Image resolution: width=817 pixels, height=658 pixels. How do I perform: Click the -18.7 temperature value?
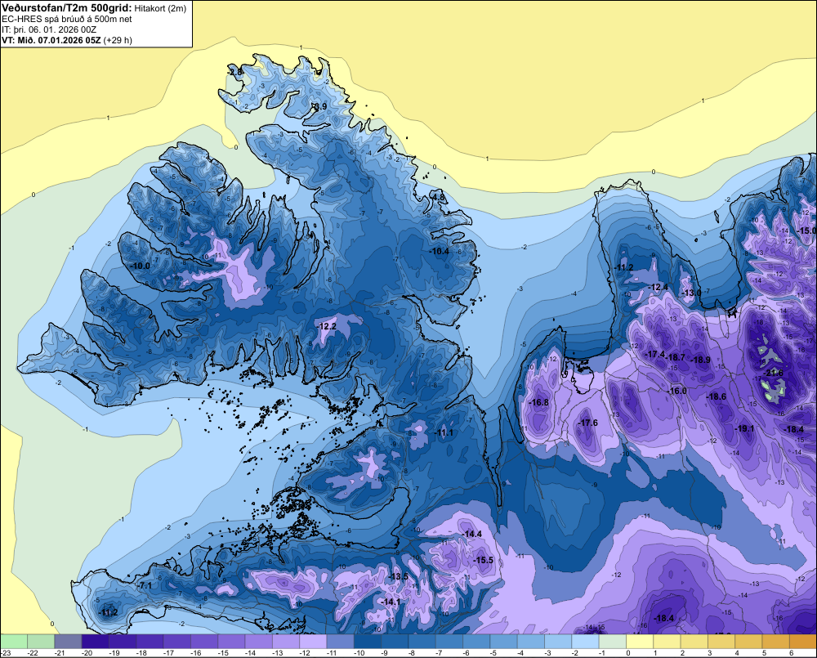tap(676, 357)
